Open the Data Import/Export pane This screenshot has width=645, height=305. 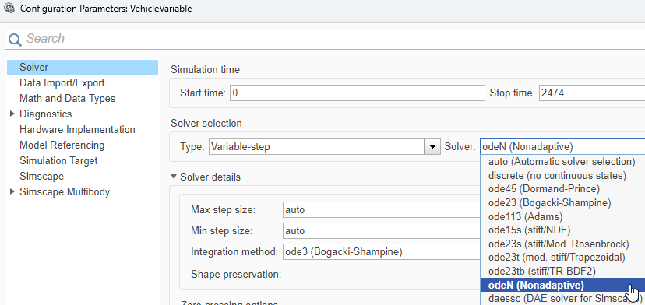pos(62,83)
